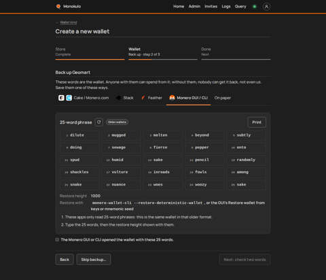The width and height of the screenshot is (326, 280).
Task: Click the '25-word phrase' heading
Action: [x=76, y=122]
